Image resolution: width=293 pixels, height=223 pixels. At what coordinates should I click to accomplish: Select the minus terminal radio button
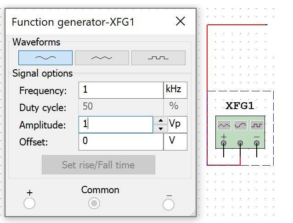click(169, 204)
